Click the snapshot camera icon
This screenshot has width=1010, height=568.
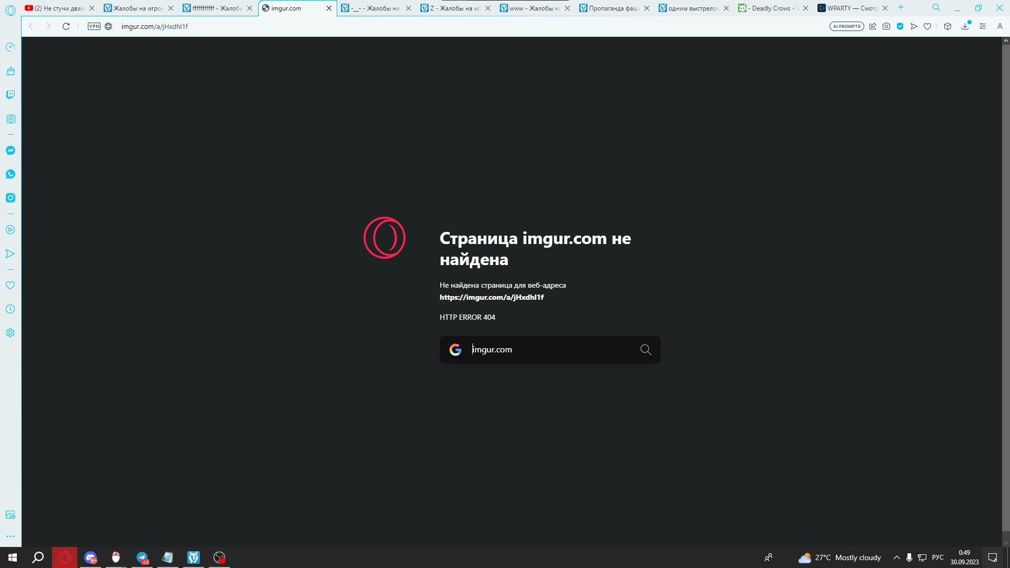[886, 26]
